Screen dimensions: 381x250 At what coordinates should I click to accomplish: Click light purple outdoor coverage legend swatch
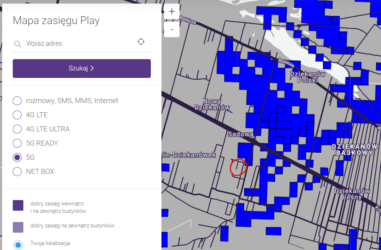(x=18, y=227)
